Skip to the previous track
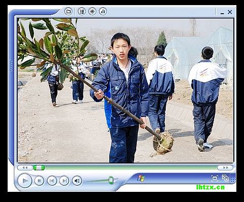The width and height of the screenshot is (244, 202). [x=52, y=181]
